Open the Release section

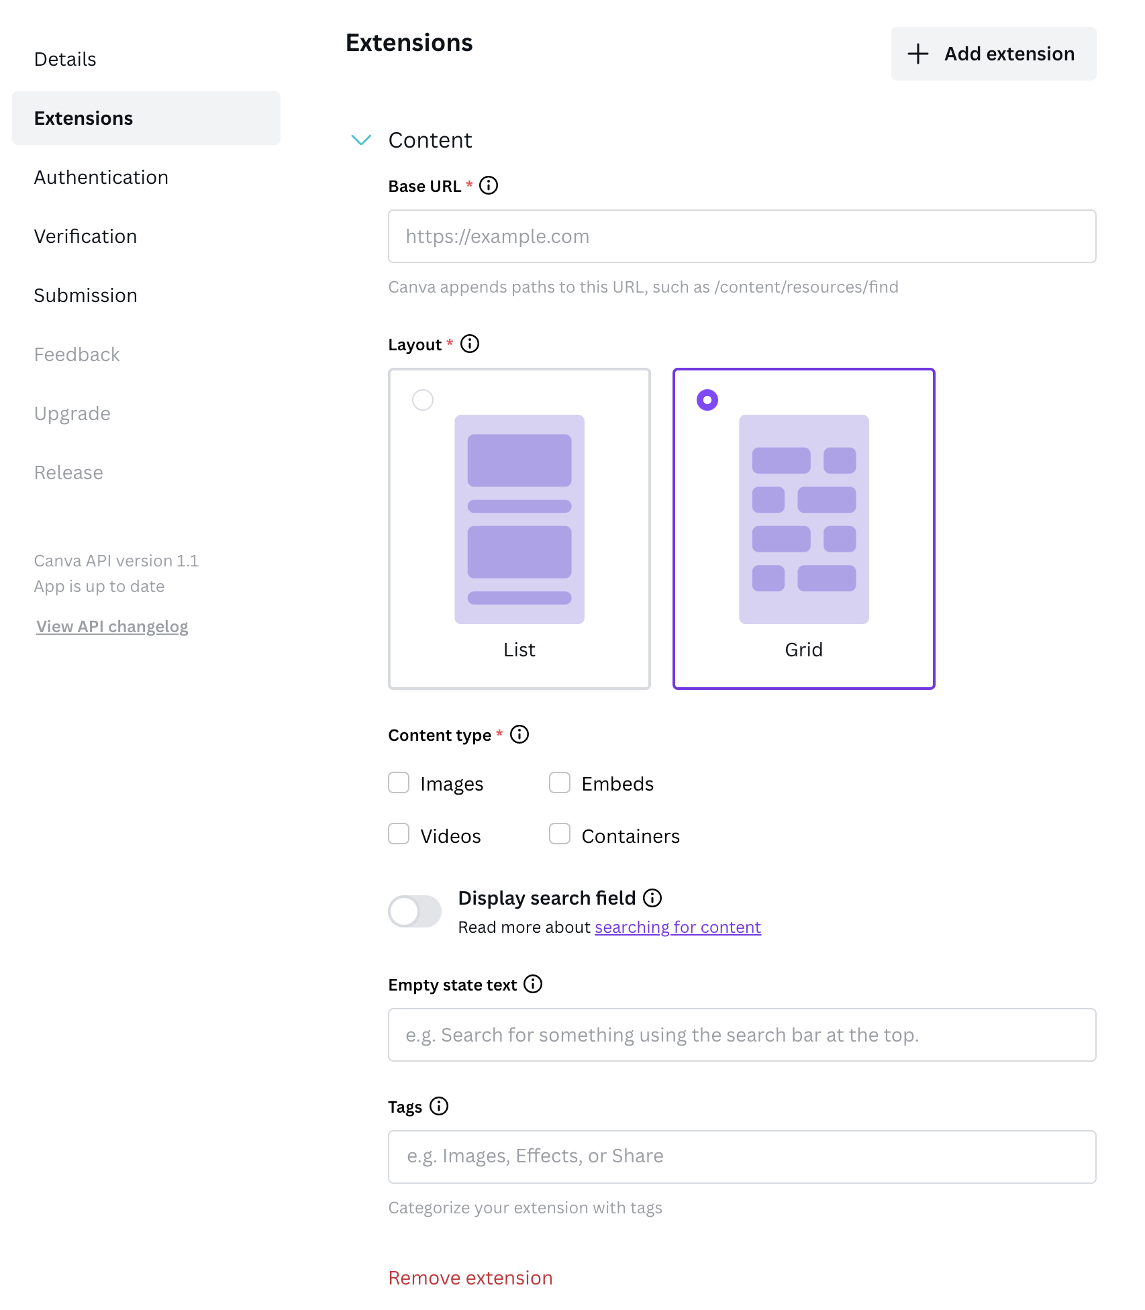[x=68, y=472]
